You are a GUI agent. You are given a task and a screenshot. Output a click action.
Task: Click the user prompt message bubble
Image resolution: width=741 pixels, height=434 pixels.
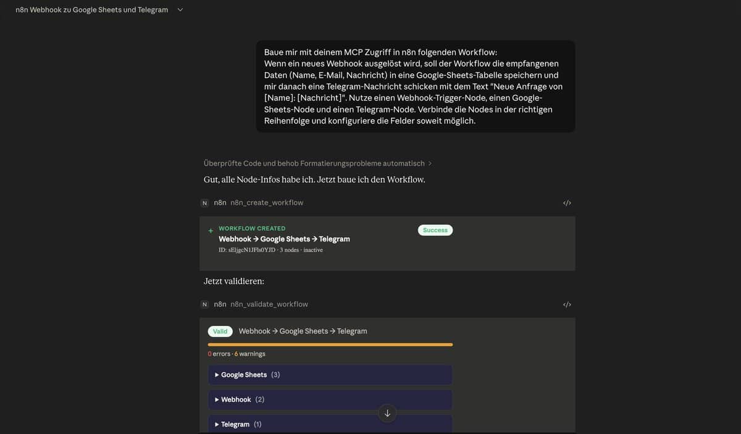[416, 86]
